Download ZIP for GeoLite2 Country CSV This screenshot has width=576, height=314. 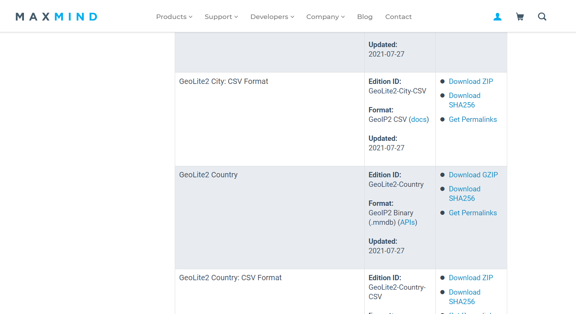click(x=471, y=278)
